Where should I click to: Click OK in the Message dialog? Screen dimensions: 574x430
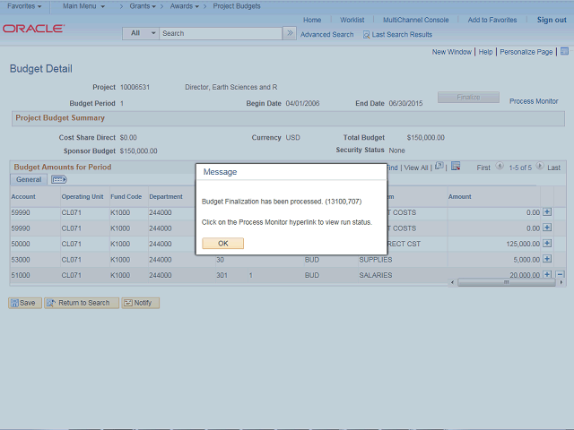coord(222,244)
